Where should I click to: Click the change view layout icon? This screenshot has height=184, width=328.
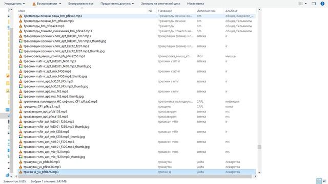pyautogui.click(x=301, y=4)
